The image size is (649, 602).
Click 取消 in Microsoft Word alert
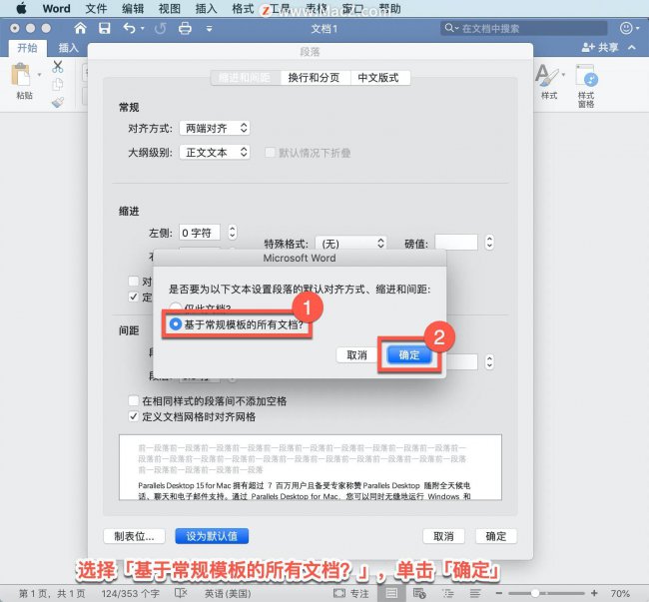356,355
